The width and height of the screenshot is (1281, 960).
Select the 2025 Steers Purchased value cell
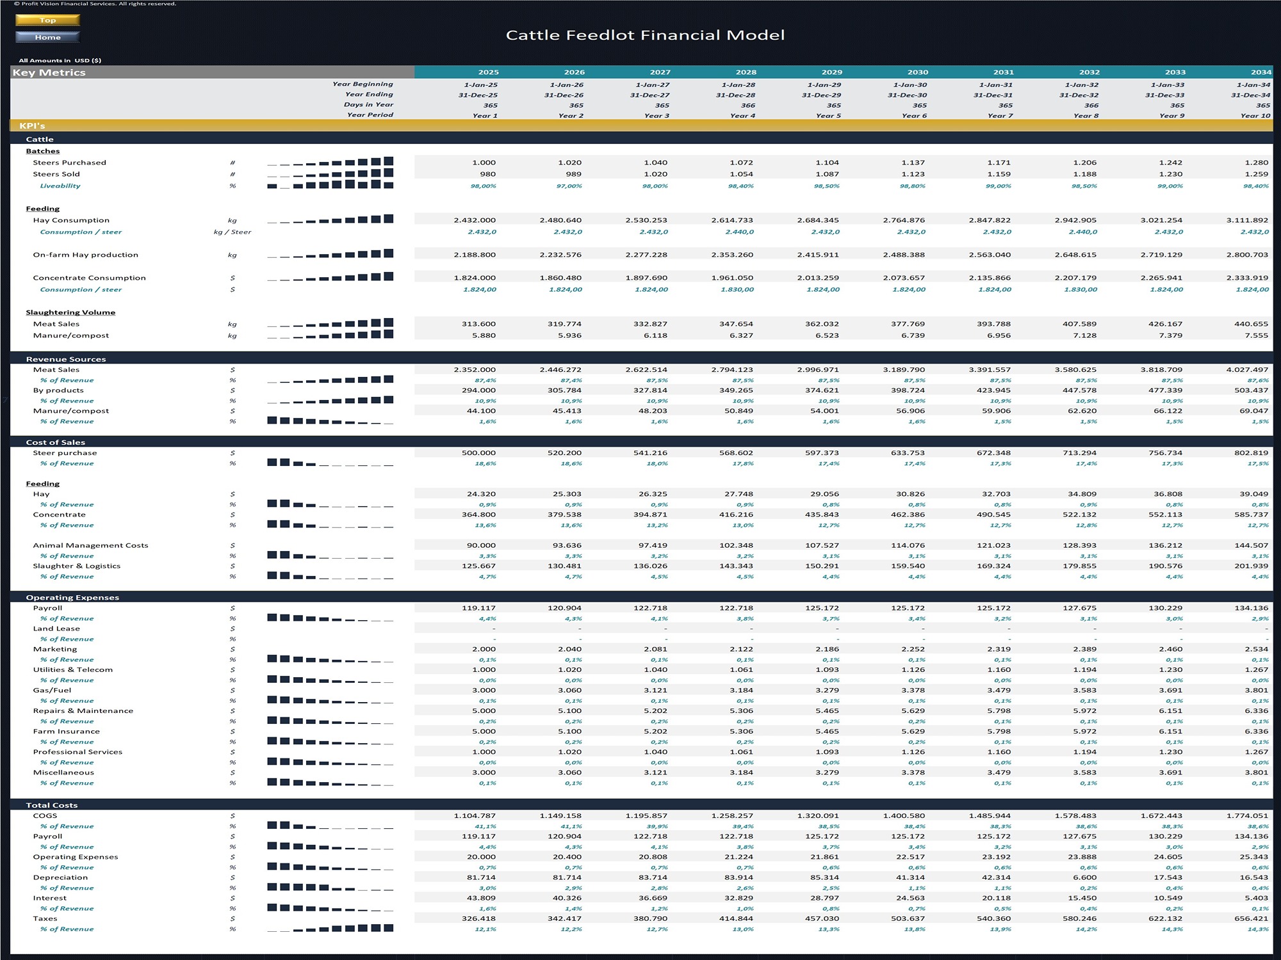(484, 163)
